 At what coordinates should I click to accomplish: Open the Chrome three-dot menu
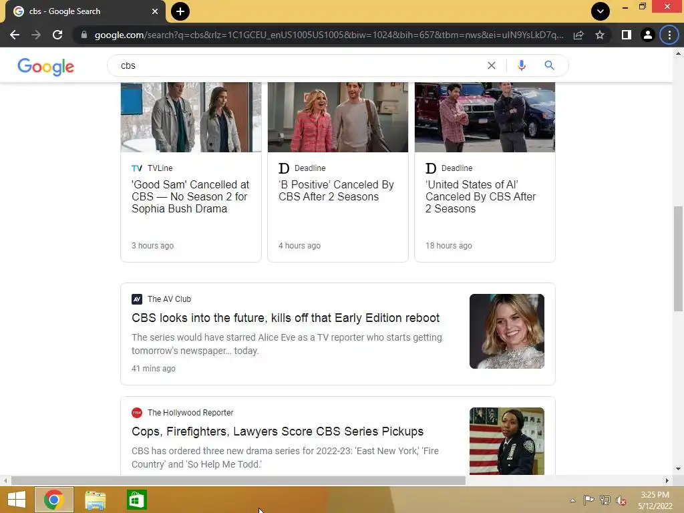[669, 35]
